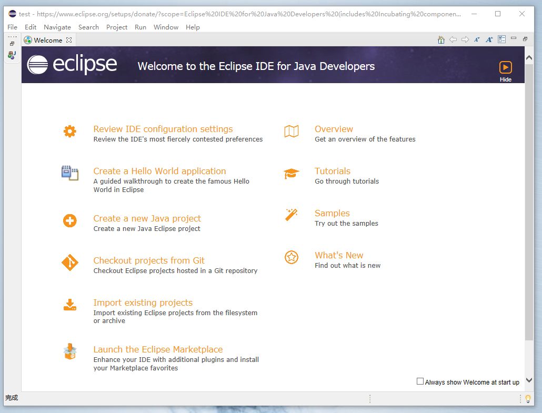
Task: Click the scrollbar down arrow
Action: [529, 380]
